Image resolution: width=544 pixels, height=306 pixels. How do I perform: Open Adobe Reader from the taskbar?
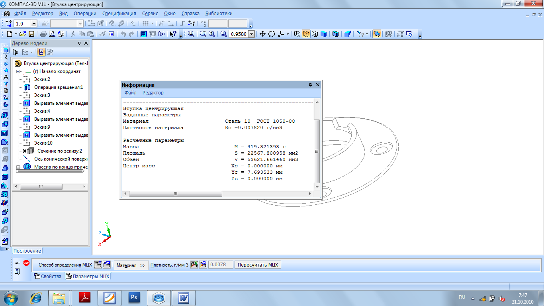pyautogui.click(x=85, y=297)
